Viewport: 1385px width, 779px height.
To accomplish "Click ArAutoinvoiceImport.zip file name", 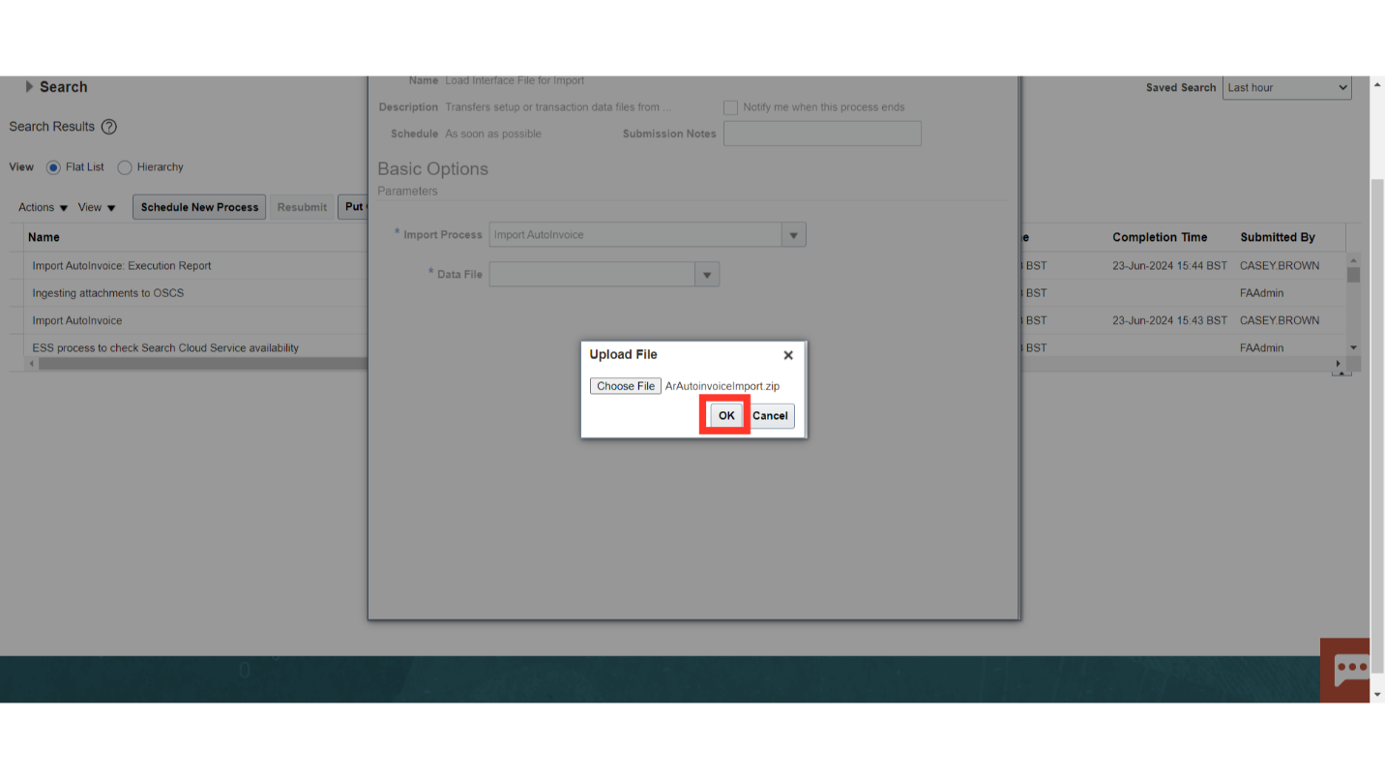I will pyautogui.click(x=722, y=386).
